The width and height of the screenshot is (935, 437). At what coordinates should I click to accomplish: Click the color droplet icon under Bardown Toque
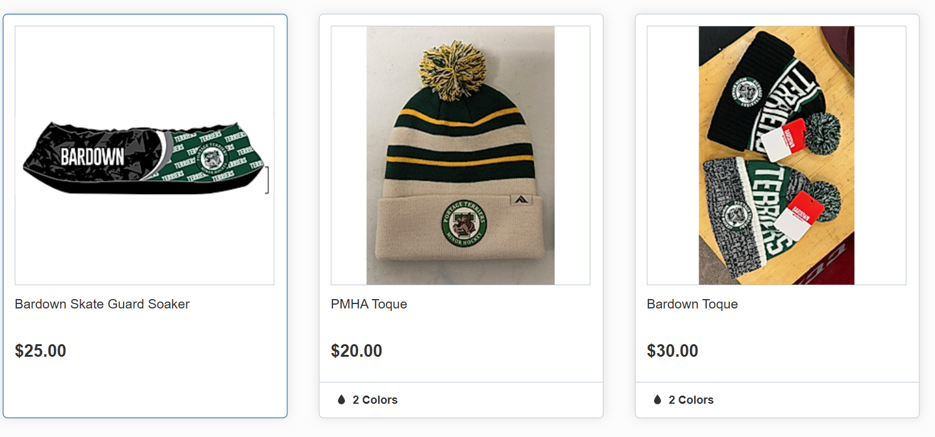pyautogui.click(x=657, y=399)
